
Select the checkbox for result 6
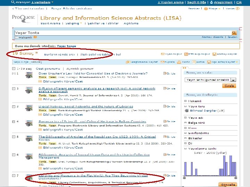(14, 155)
